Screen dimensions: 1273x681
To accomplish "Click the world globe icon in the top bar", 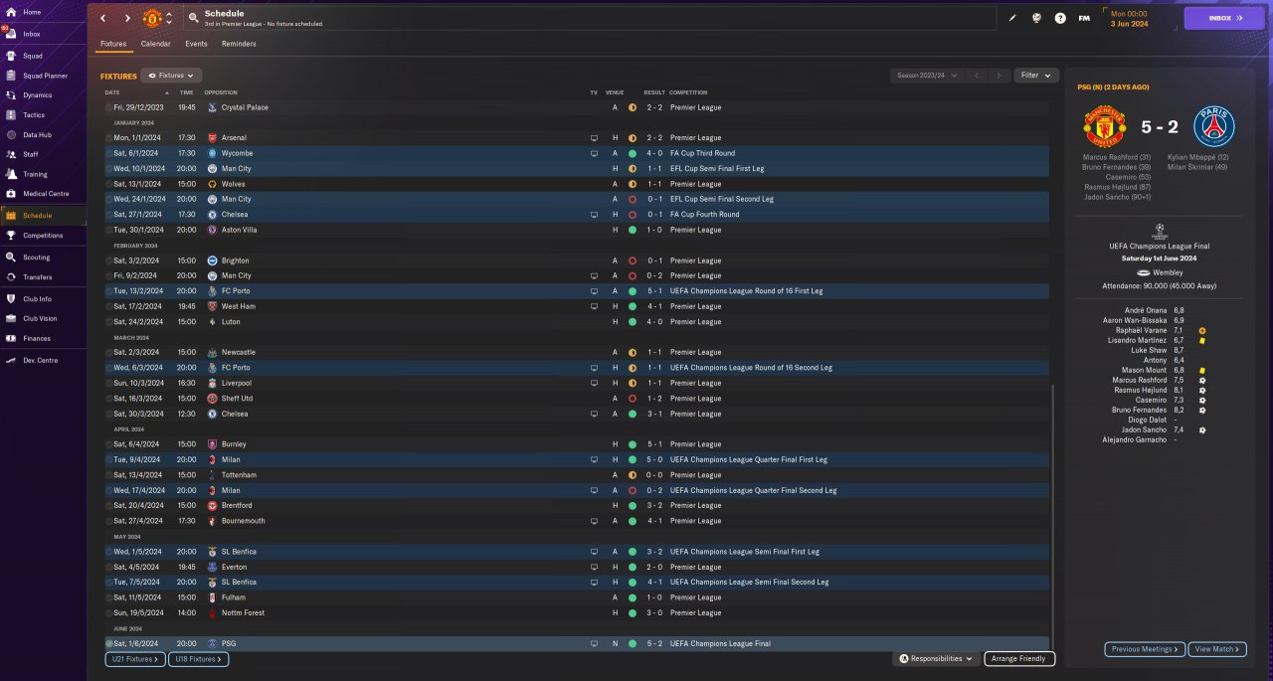I will [x=1036, y=18].
